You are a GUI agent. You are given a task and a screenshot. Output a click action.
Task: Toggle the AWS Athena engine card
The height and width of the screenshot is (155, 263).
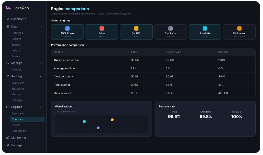coord(68,32)
